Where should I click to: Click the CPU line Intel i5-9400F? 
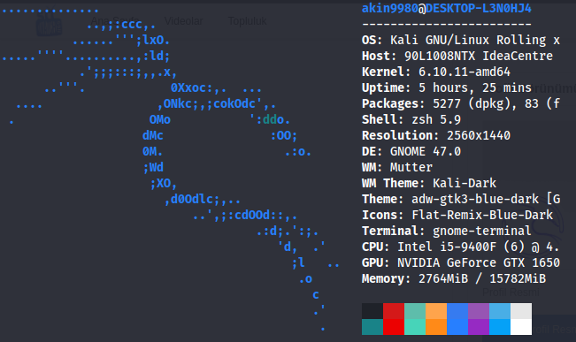461,247
